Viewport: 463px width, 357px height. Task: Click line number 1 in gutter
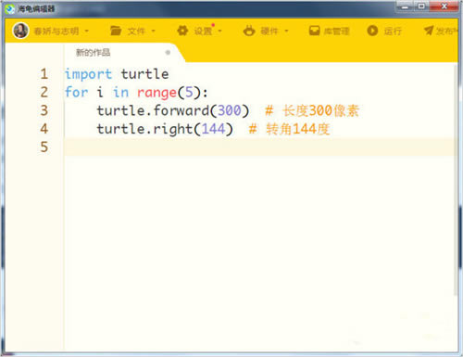44,74
